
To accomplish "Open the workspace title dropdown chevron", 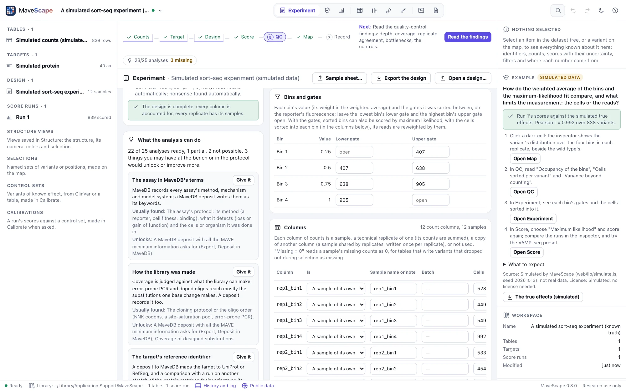I will click(x=160, y=10).
